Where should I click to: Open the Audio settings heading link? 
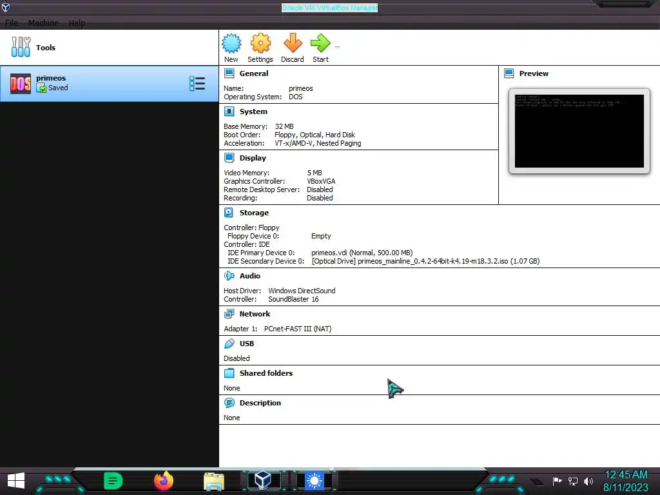pos(250,276)
